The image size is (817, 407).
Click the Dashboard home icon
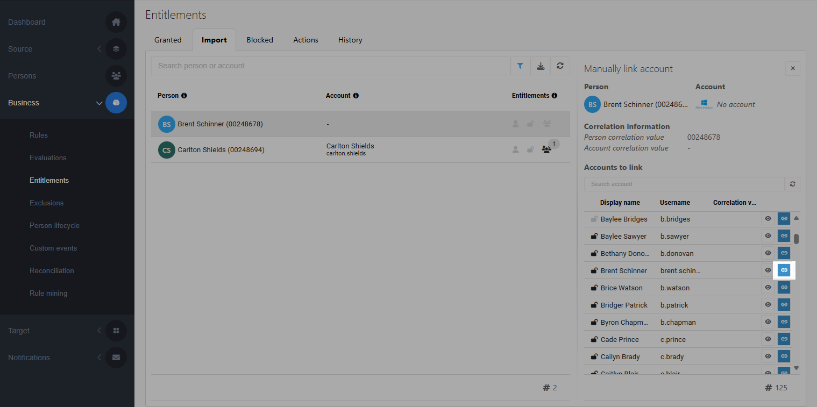(x=116, y=22)
